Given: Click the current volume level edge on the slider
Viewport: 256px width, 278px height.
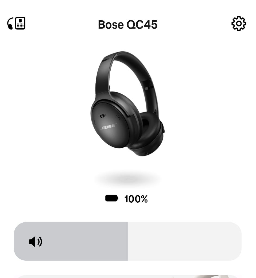Looking at the screenshot, I should (x=128, y=241).
